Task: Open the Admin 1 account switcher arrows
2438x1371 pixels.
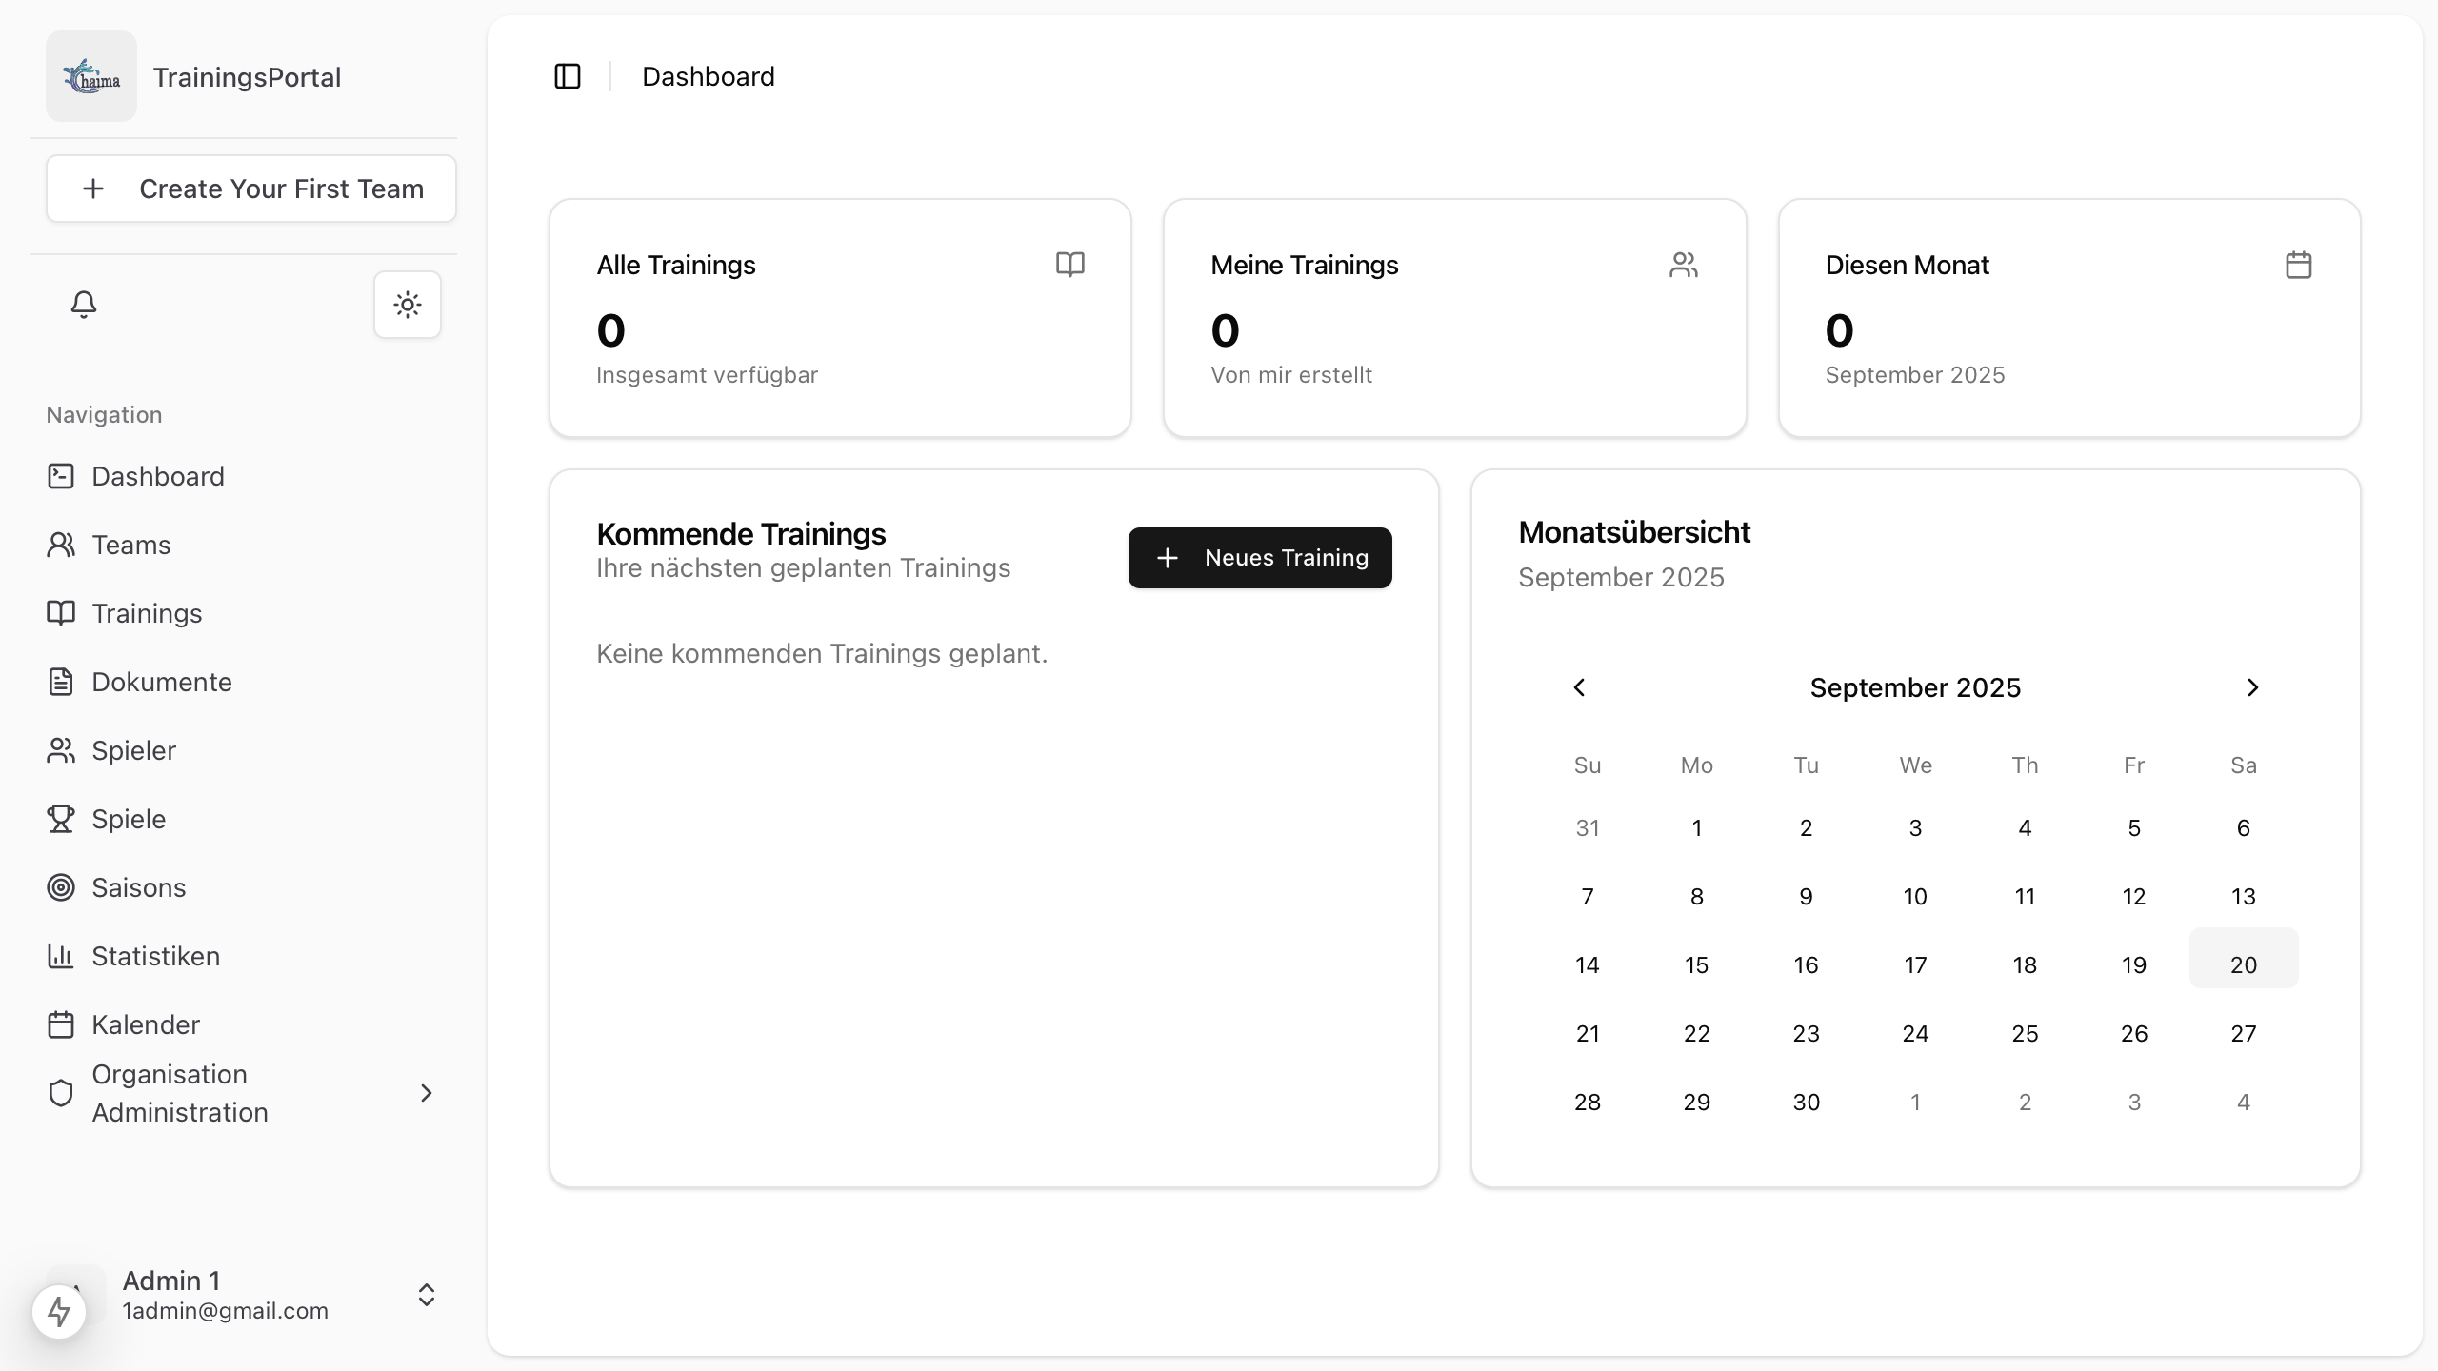Action: tap(427, 1295)
